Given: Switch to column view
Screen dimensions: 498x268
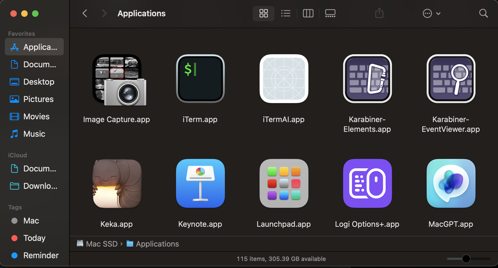Looking at the screenshot, I should (x=308, y=13).
